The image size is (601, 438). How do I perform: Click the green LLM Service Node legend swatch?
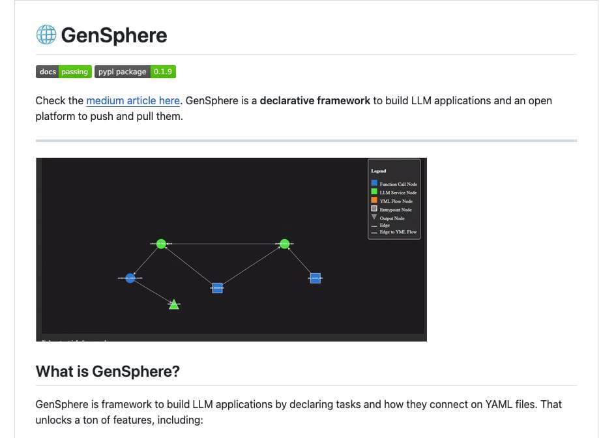pos(374,192)
